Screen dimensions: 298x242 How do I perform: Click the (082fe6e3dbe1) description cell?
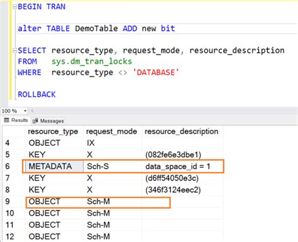(182, 155)
